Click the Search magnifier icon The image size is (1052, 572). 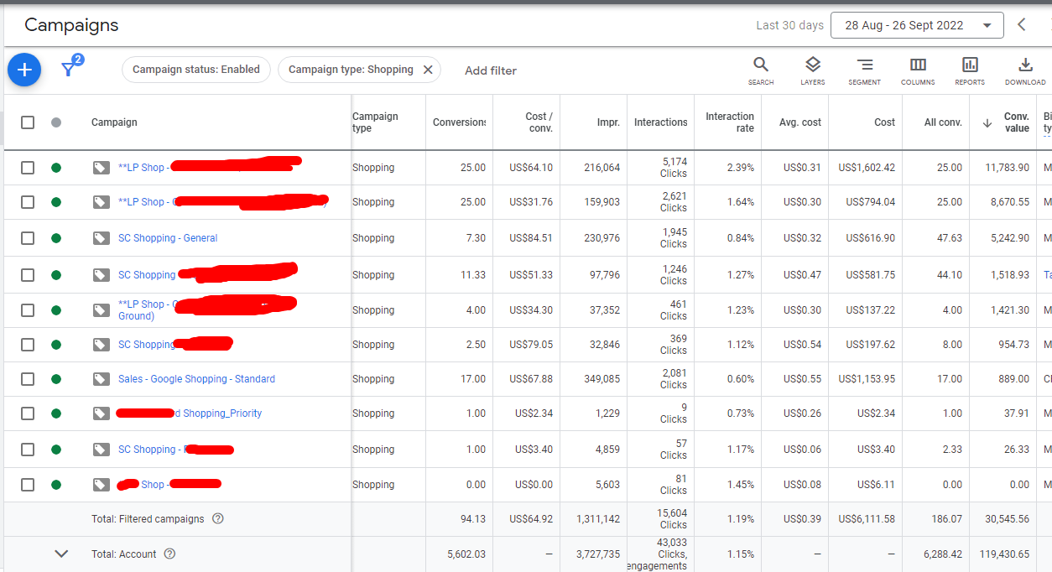pyautogui.click(x=760, y=70)
